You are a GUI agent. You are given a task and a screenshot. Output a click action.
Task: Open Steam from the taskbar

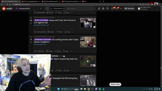(104, 89)
